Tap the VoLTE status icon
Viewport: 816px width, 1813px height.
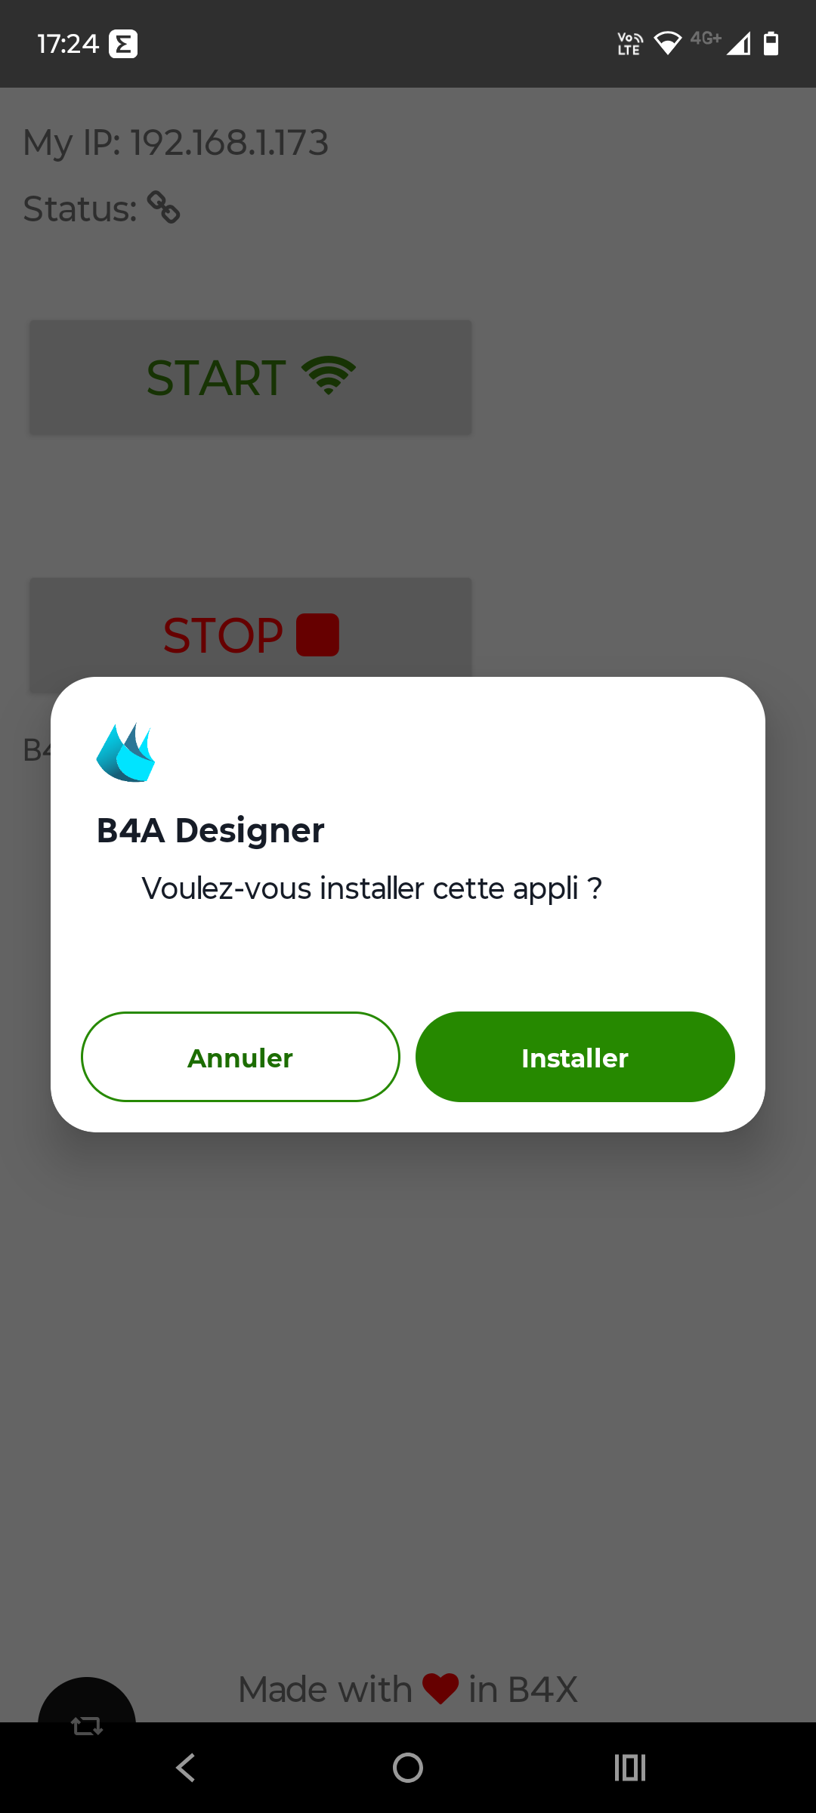point(630,44)
